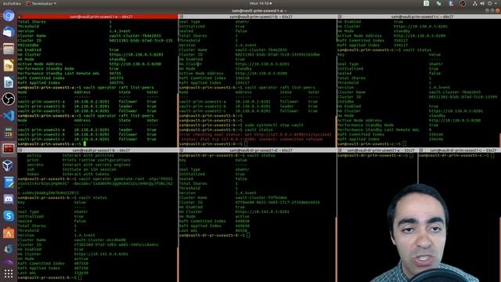Open Visual Studio Code from the dock
501x282 pixels.
tap(9, 115)
